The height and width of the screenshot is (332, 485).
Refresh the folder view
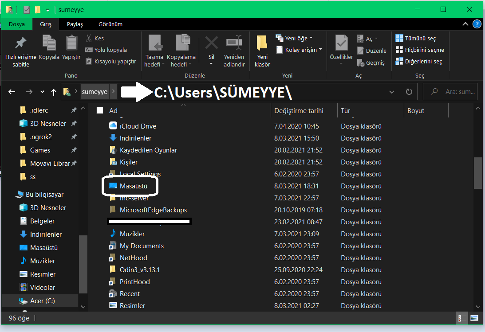pos(409,91)
